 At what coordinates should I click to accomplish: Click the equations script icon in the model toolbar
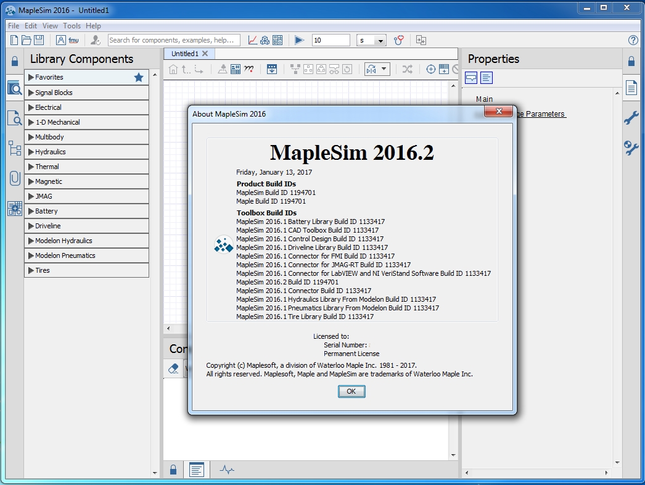pyautogui.click(x=249, y=69)
